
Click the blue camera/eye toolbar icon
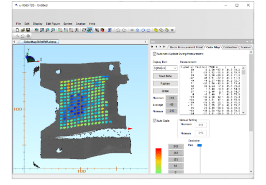point(110,30)
